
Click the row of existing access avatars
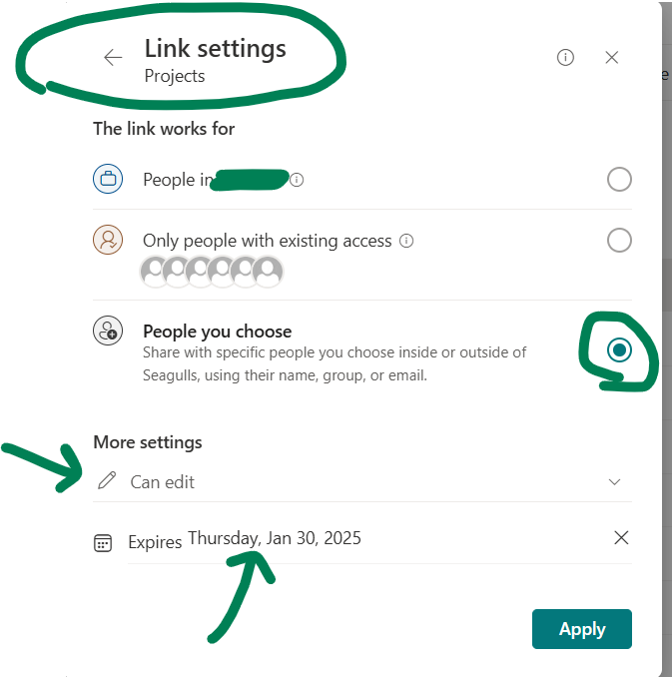tap(212, 272)
